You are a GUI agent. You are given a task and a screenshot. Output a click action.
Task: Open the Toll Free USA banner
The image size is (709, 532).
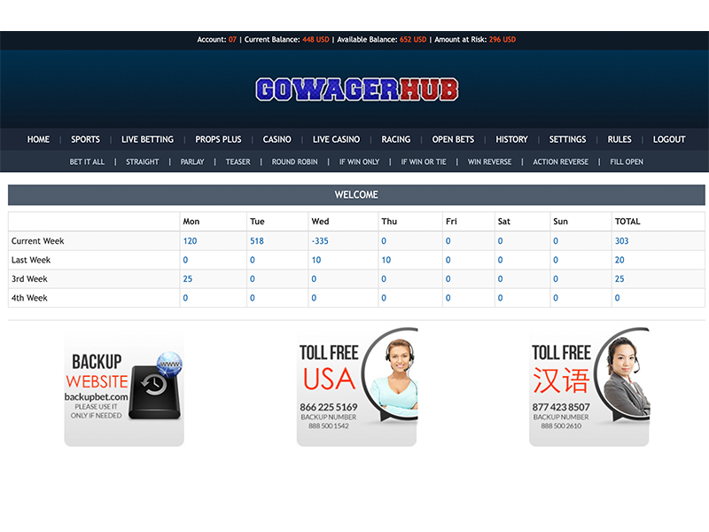pyautogui.click(x=357, y=387)
